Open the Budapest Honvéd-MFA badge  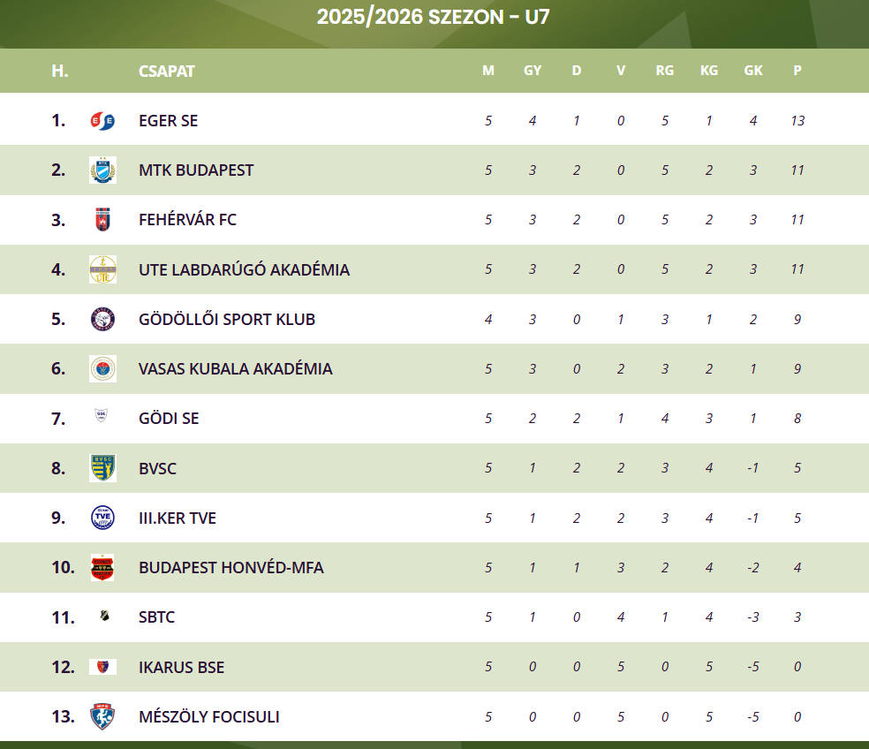[102, 567]
